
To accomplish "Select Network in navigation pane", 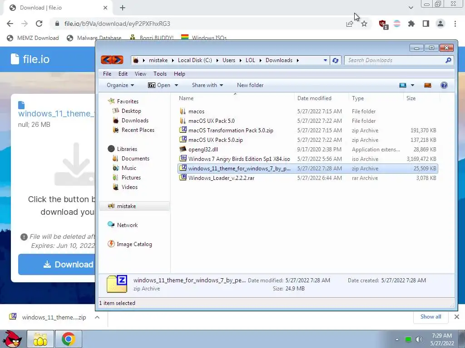I will [123, 225].
